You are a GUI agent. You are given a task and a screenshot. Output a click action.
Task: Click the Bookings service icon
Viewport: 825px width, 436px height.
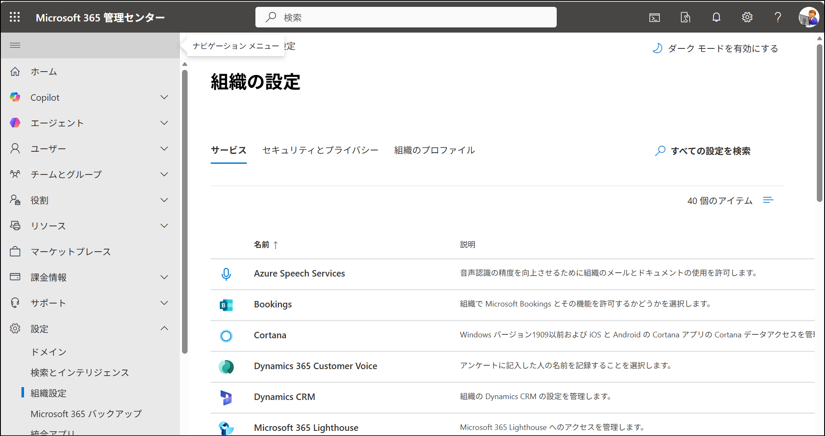tap(226, 305)
